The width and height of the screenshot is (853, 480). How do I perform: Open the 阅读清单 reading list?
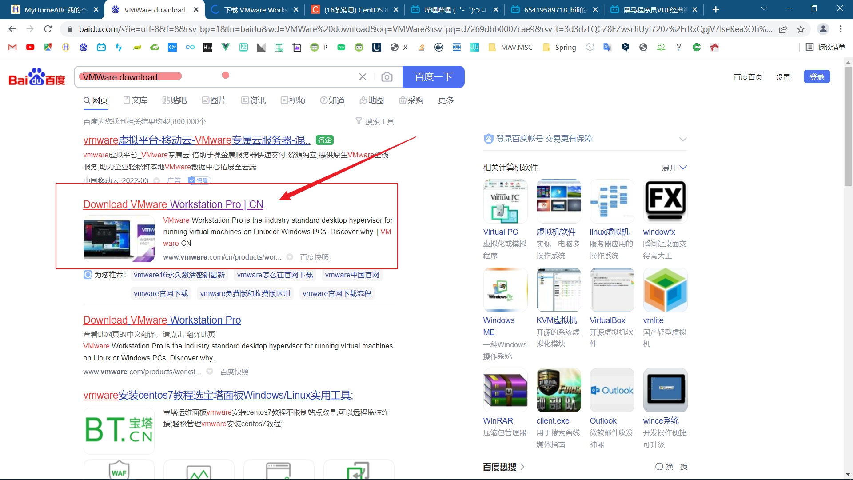click(825, 47)
